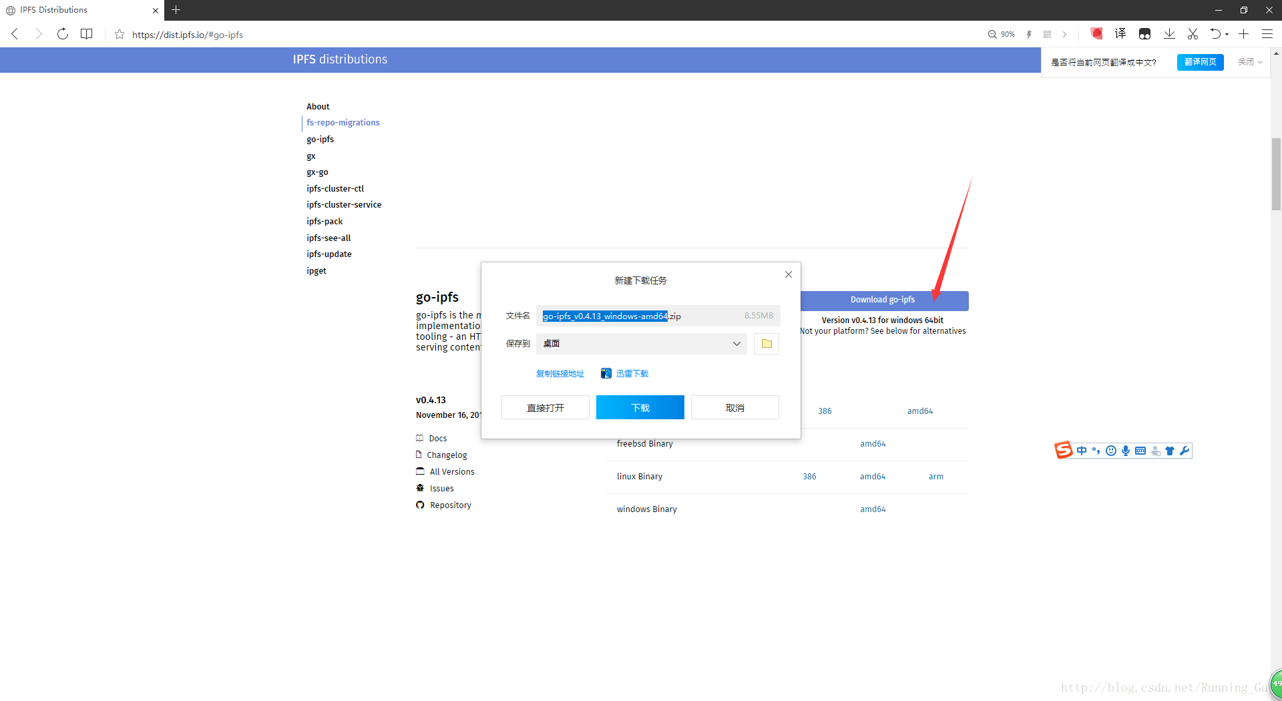Screen dimensions: 1282x701
Task: Expand the toolbar extensions chevron
Action: coord(1064,34)
